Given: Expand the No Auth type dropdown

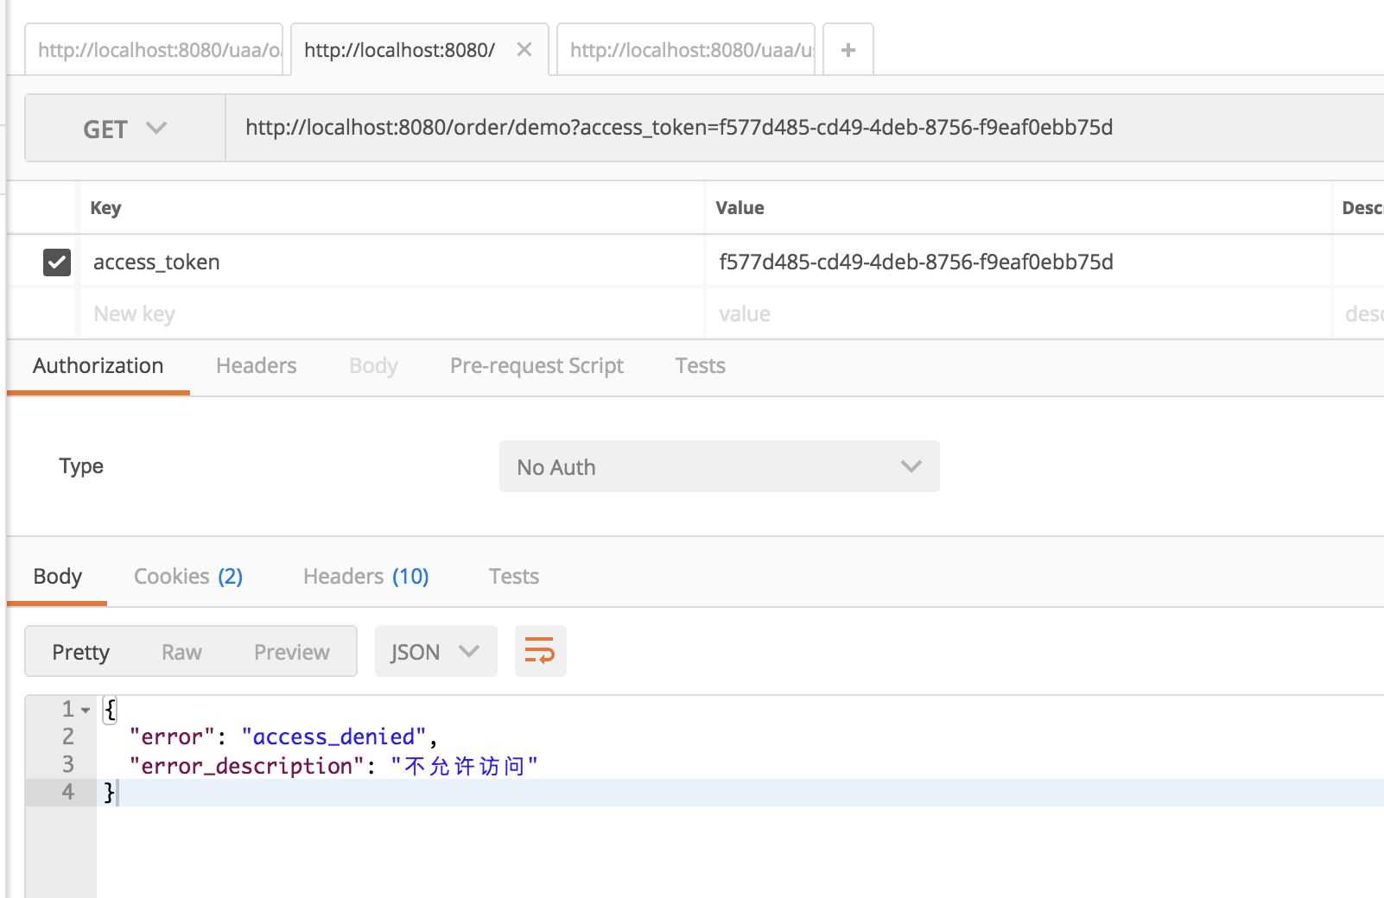Looking at the screenshot, I should point(719,467).
